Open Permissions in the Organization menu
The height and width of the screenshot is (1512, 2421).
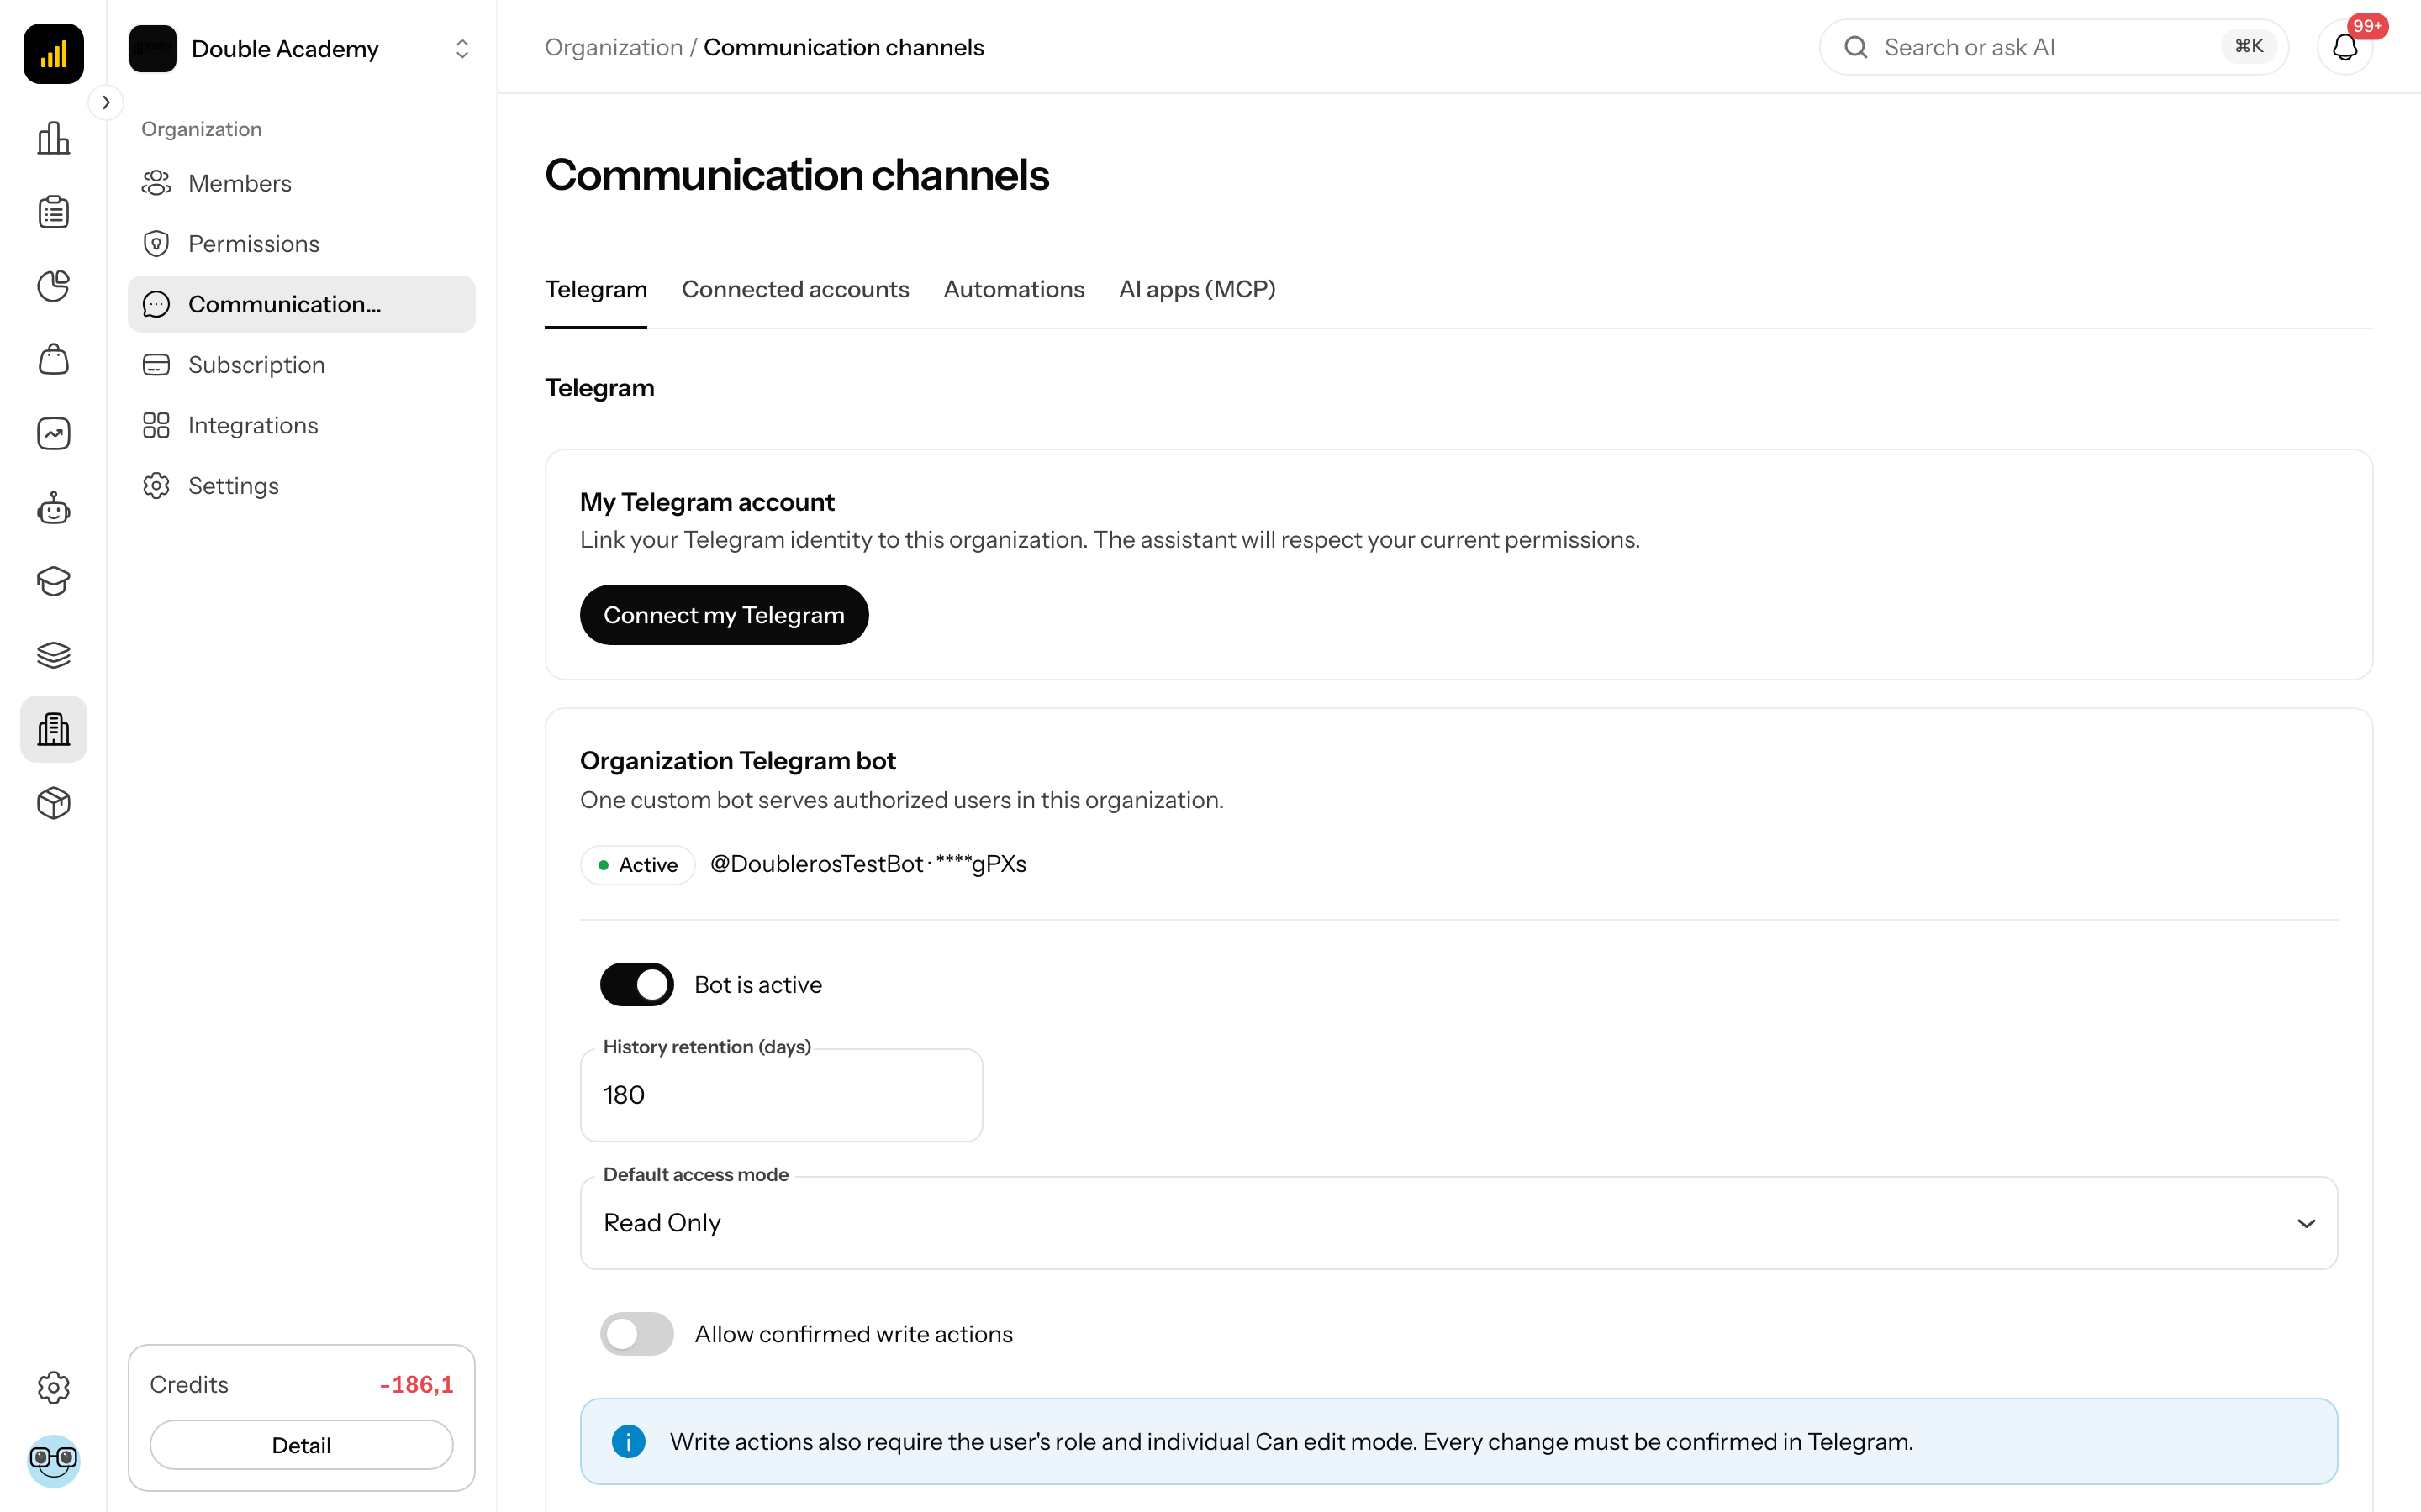[301, 244]
